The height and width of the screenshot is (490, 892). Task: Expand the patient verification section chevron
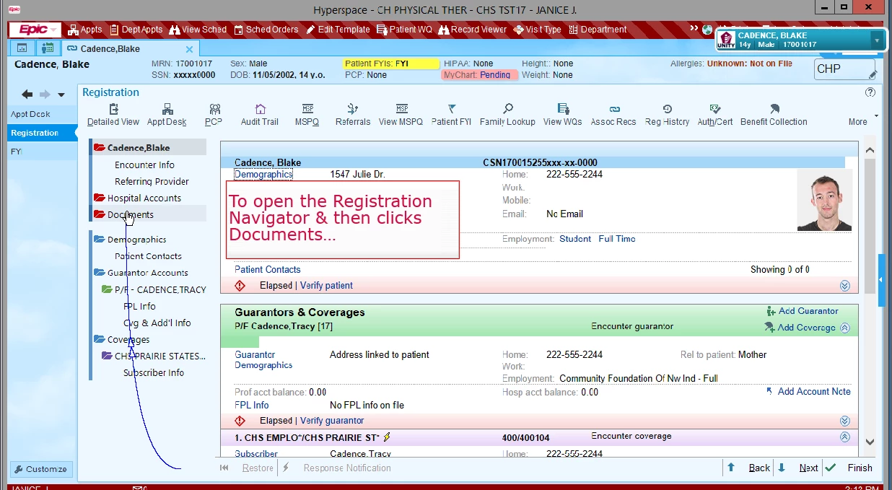tap(845, 286)
